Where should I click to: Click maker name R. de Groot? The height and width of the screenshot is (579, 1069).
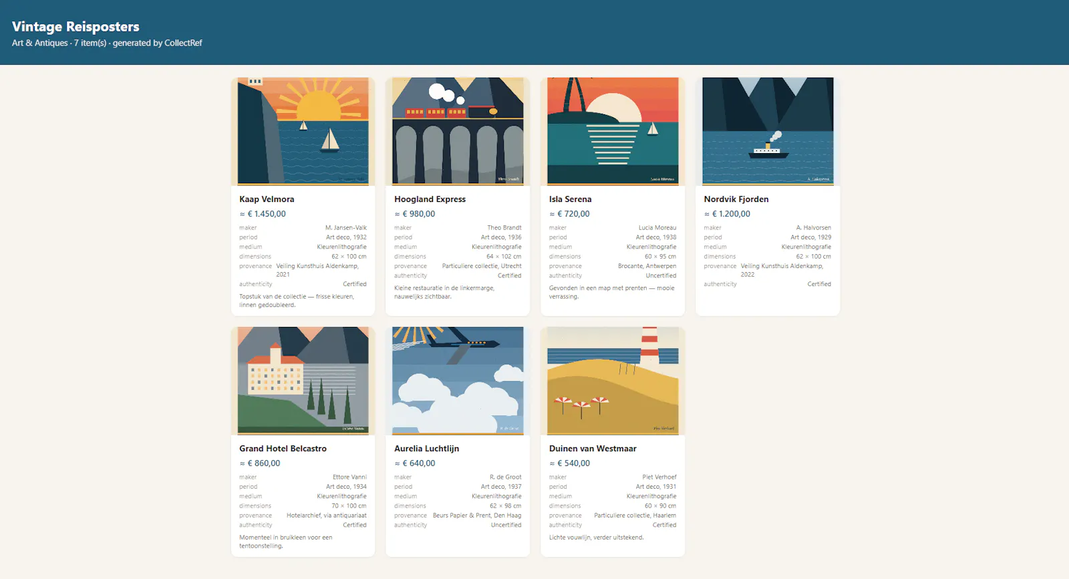506,477
